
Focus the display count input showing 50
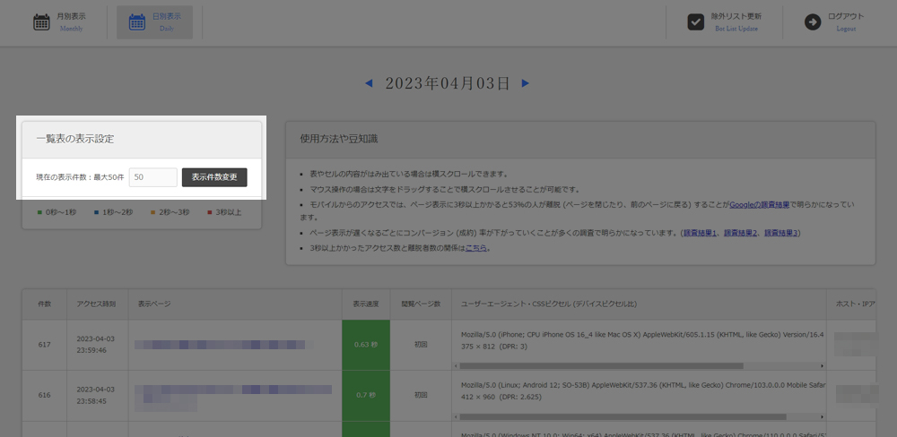tap(153, 177)
